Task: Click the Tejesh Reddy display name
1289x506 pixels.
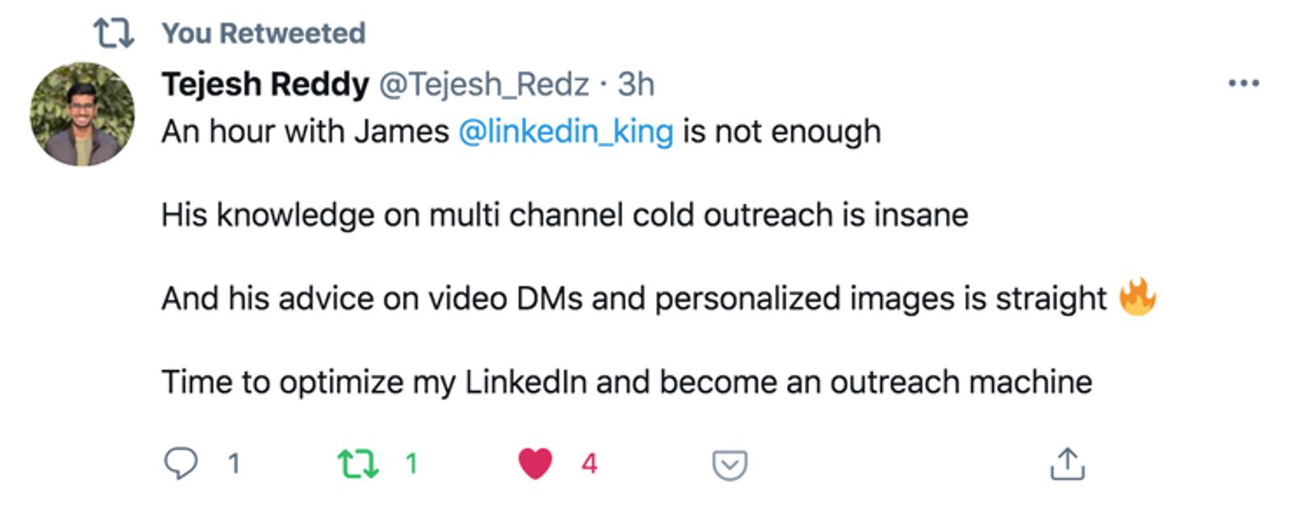Action: (265, 84)
